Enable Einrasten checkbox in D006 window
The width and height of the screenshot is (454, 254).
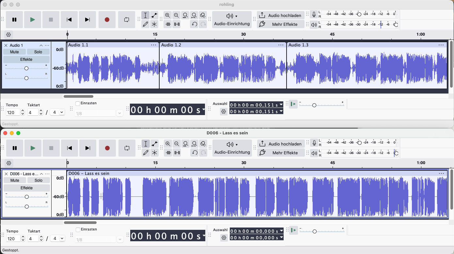[x=78, y=230]
